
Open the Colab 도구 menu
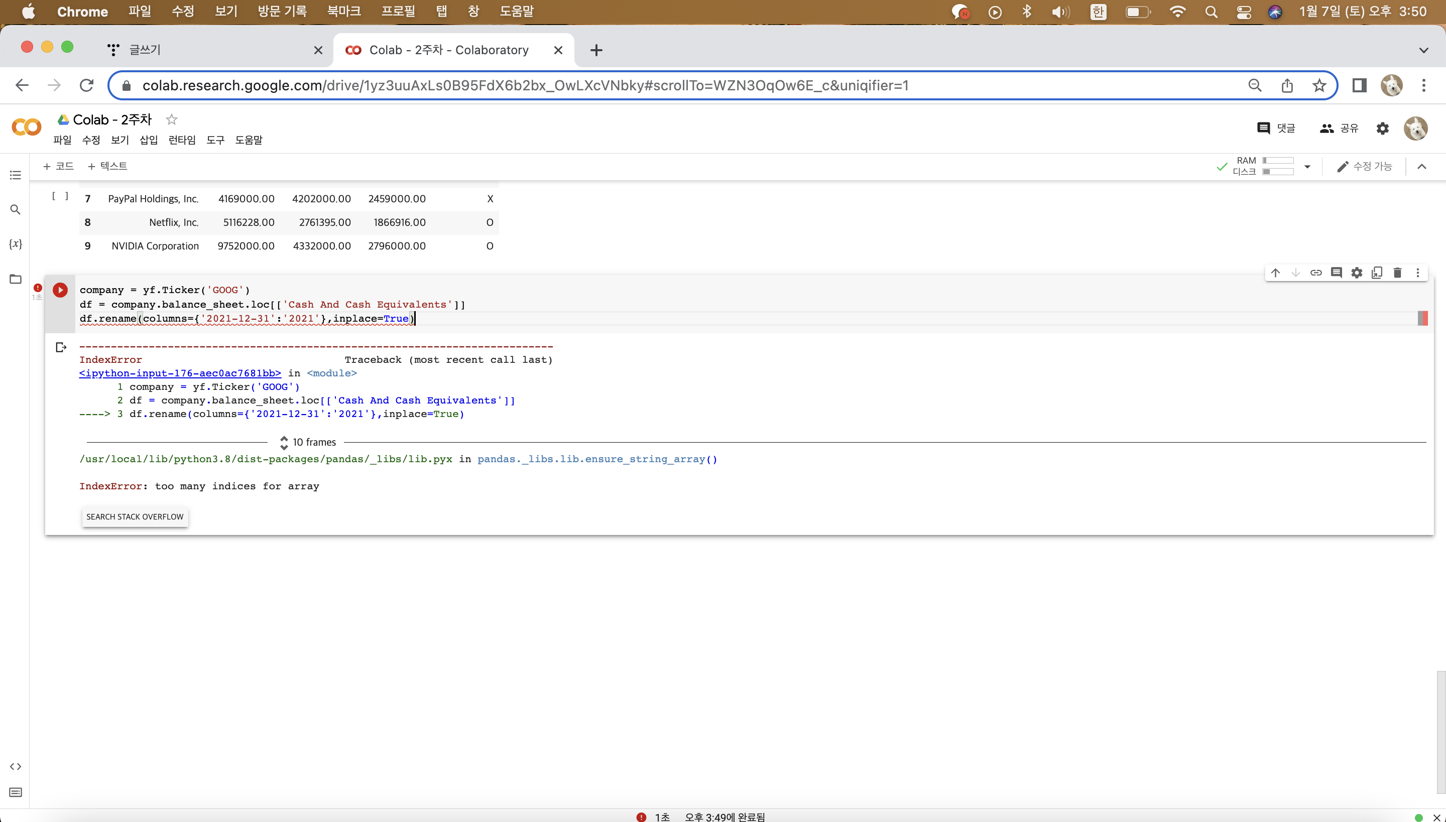215,140
